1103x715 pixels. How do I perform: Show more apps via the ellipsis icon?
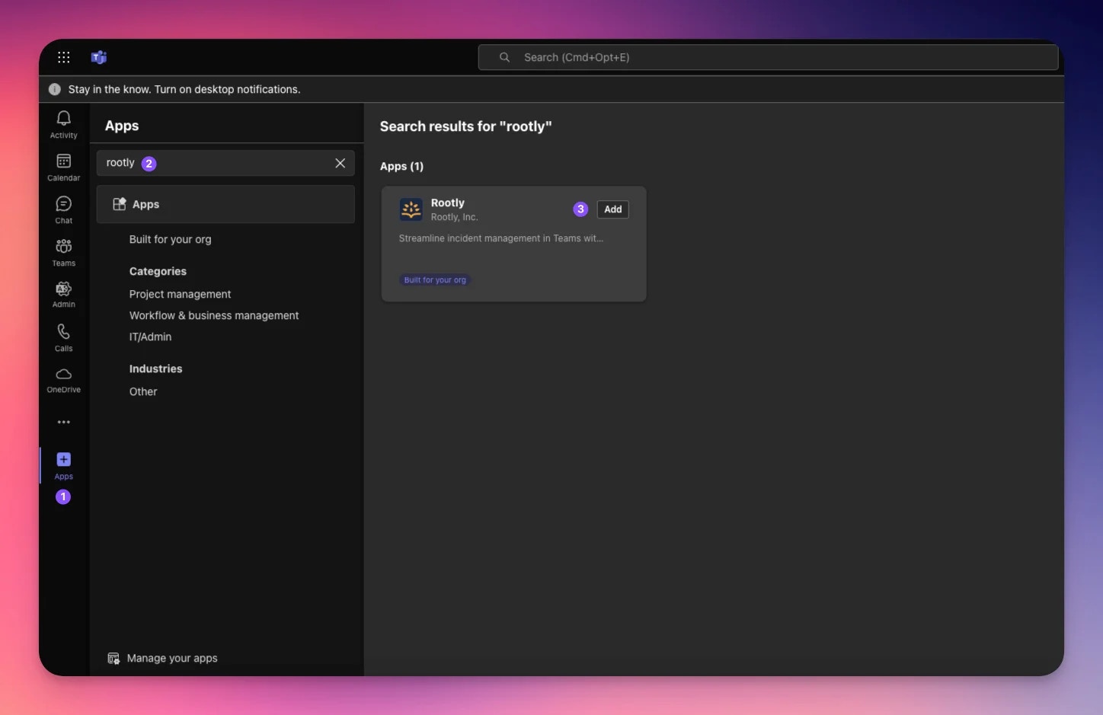(64, 422)
